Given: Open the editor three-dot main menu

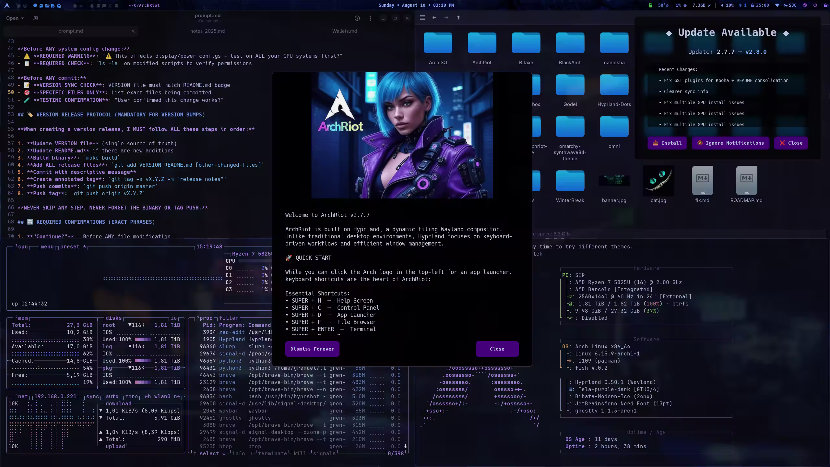Looking at the screenshot, I should pos(370,18).
